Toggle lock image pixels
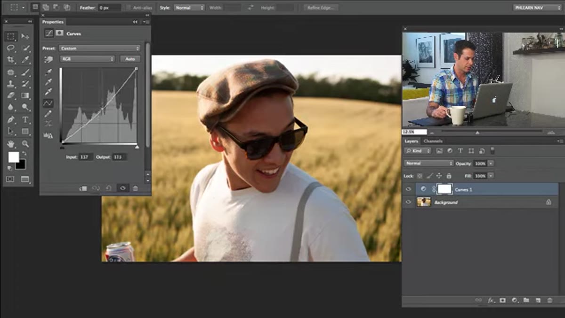 [x=430, y=176]
